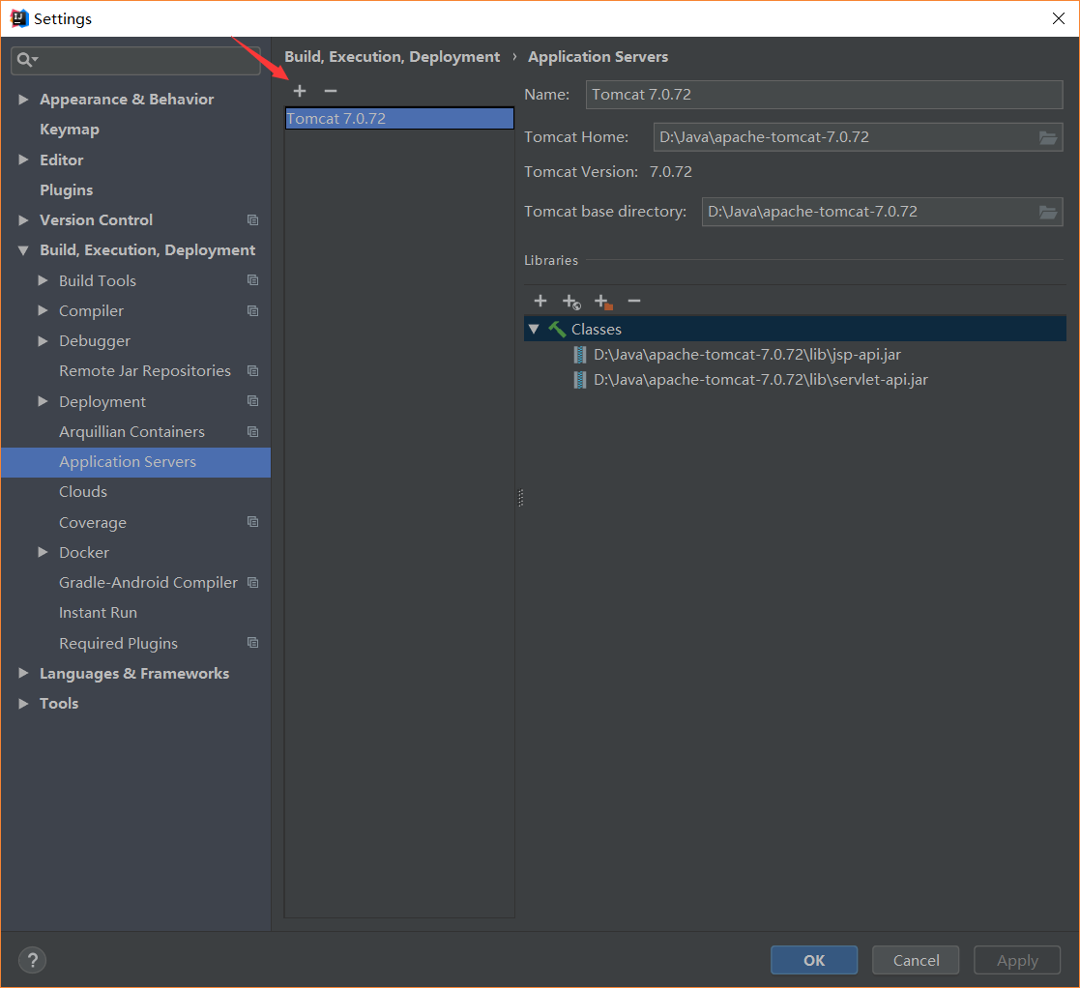Expand the Docker arrow
Screen dimensions: 1080x988
pyautogui.click(x=43, y=552)
